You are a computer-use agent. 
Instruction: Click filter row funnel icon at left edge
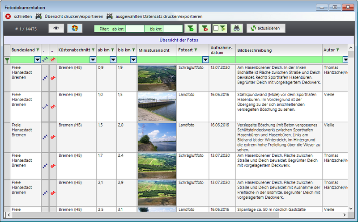coord(7,60)
